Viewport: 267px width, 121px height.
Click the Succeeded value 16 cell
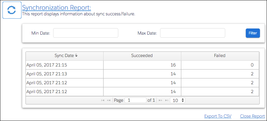click(x=142, y=65)
